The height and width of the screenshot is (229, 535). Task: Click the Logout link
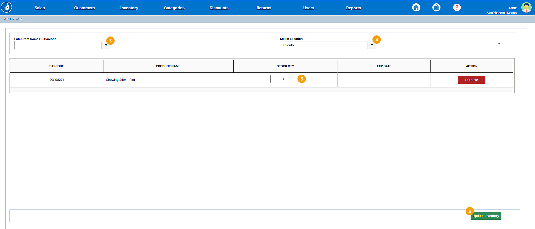coord(512,13)
